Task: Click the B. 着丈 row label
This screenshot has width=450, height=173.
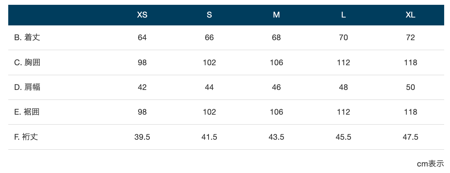Action: coord(27,37)
